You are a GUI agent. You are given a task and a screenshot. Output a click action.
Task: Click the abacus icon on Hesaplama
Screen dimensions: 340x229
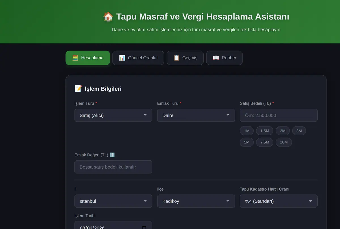point(75,58)
